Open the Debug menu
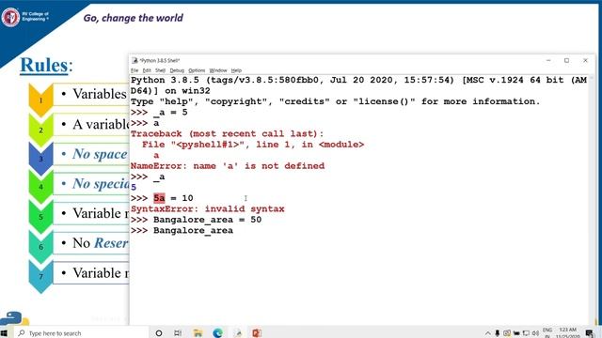The width and height of the screenshot is (602, 338). pyautogui.click(x=177, y=70)
